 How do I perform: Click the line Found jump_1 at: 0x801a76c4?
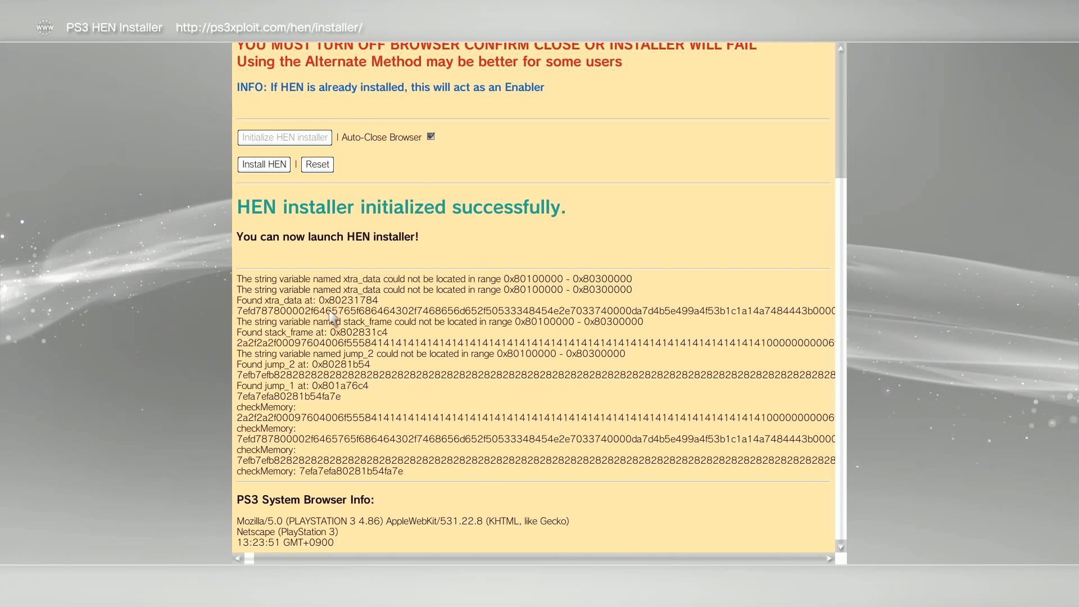pyautogui.click(x=302, y=386)
